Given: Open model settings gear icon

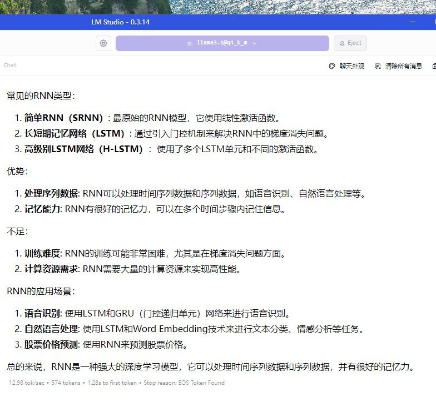Looking at the screenshot, I should [x=103, y=43].
